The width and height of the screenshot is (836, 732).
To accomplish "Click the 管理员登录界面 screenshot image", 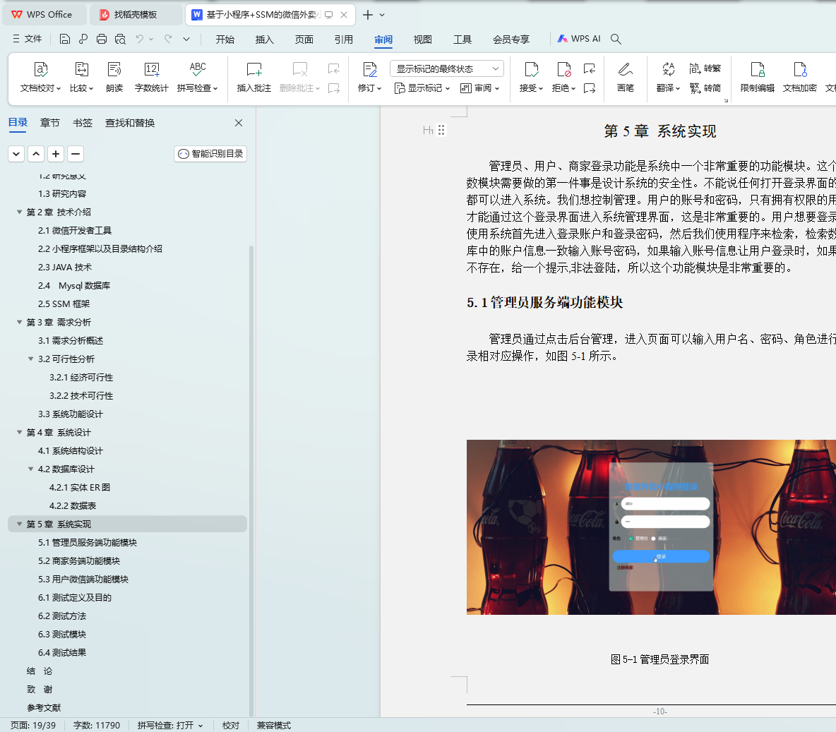I will pos(651,527).
